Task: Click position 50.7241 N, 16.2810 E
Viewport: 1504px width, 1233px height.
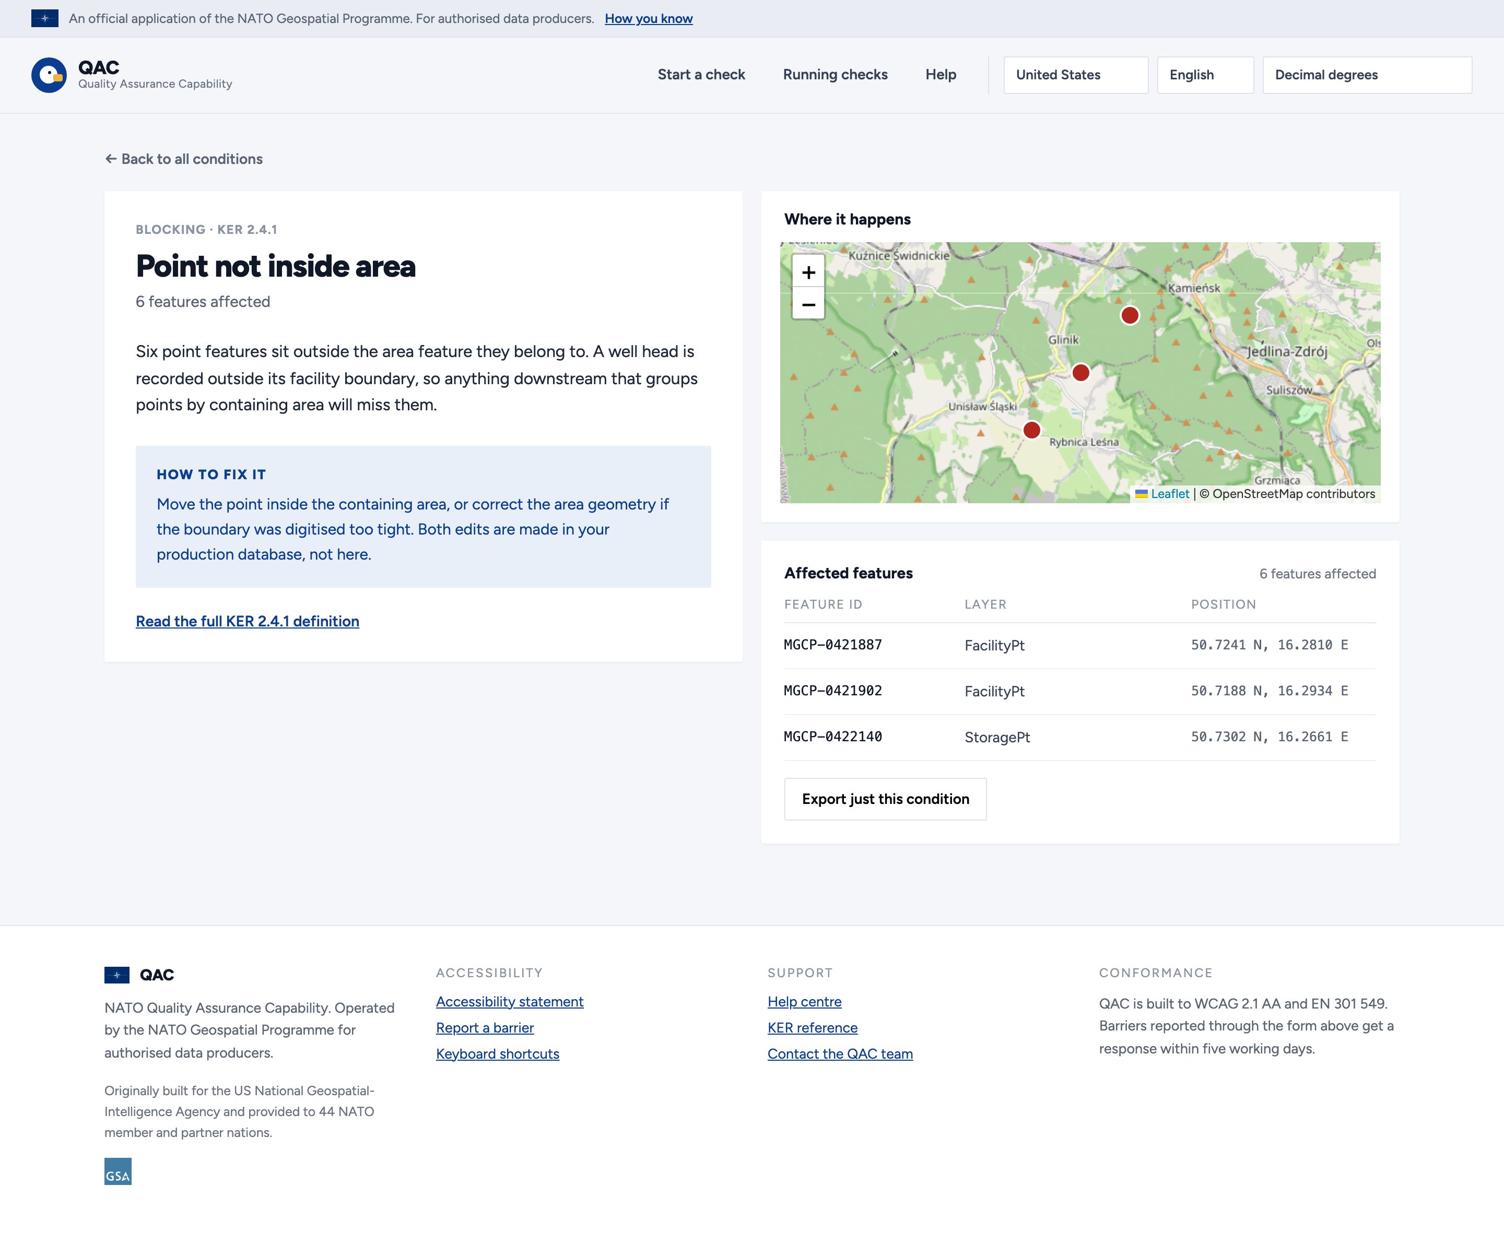Action: point(1270,645)
